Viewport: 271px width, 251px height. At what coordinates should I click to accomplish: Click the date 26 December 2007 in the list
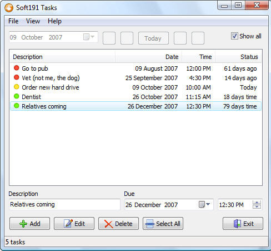(x=153, y=106)
